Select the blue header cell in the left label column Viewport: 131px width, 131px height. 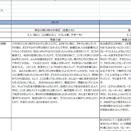pos(5,22)
